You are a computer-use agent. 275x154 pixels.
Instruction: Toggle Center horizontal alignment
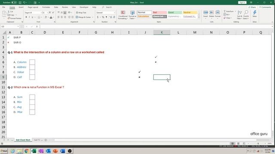[x=62, y=17]
